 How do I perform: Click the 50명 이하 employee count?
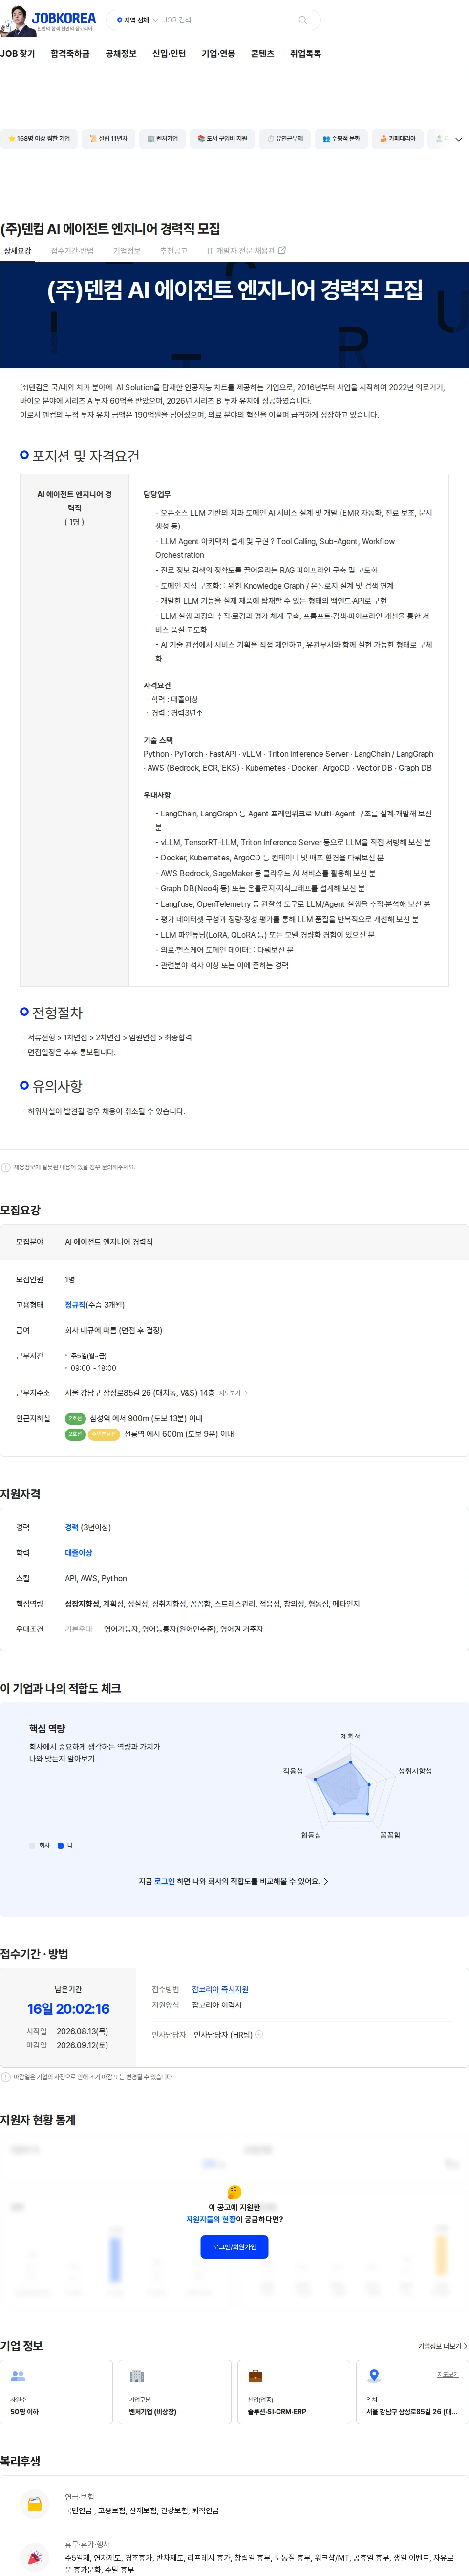click(x=24, y=2412)
